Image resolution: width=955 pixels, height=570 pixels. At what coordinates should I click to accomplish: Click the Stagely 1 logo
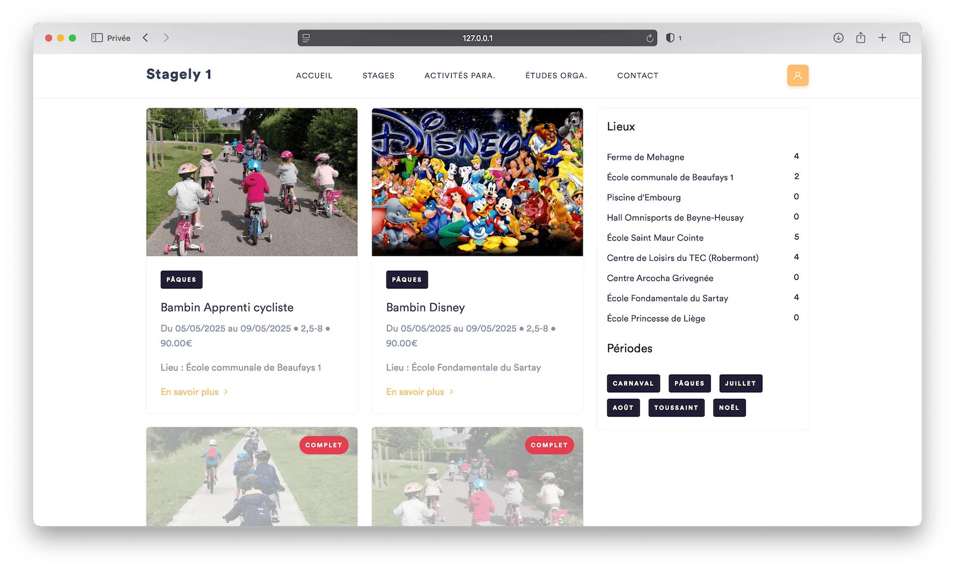coord(179,75)
